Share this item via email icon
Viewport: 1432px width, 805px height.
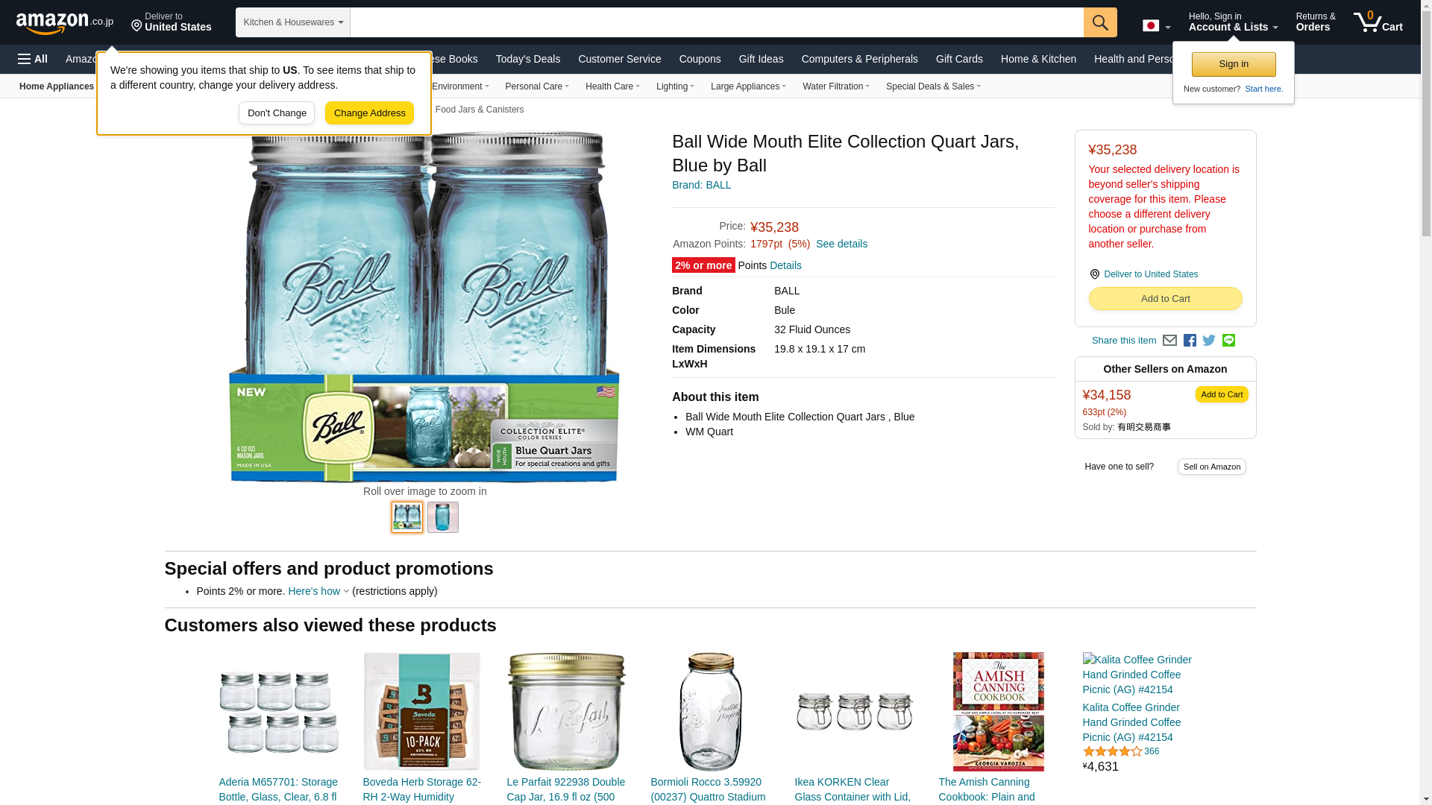coord(1169,341)
